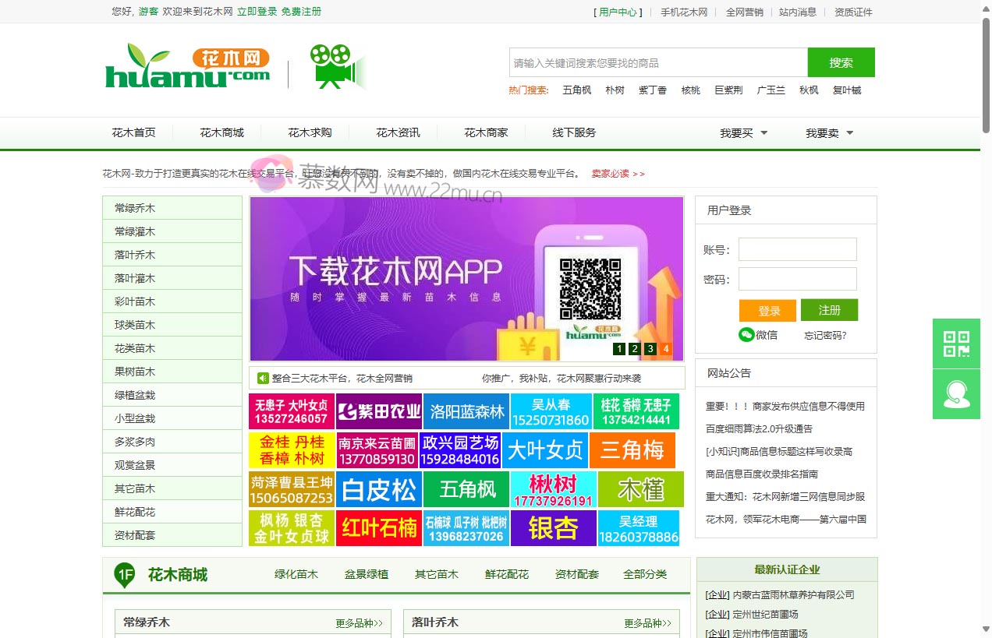This screenshot has height=638, width=992.
Task: Click the orange 登录 login button
Action: pos(767,311)
